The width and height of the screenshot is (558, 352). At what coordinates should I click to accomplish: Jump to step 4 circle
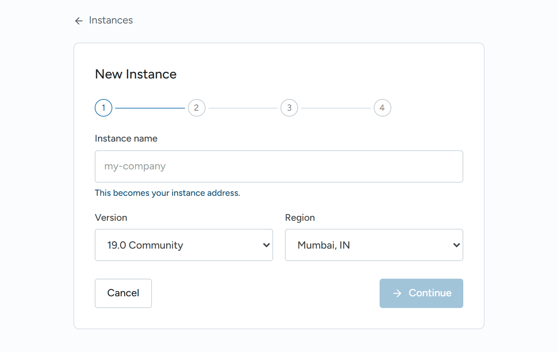coord(383,108)
